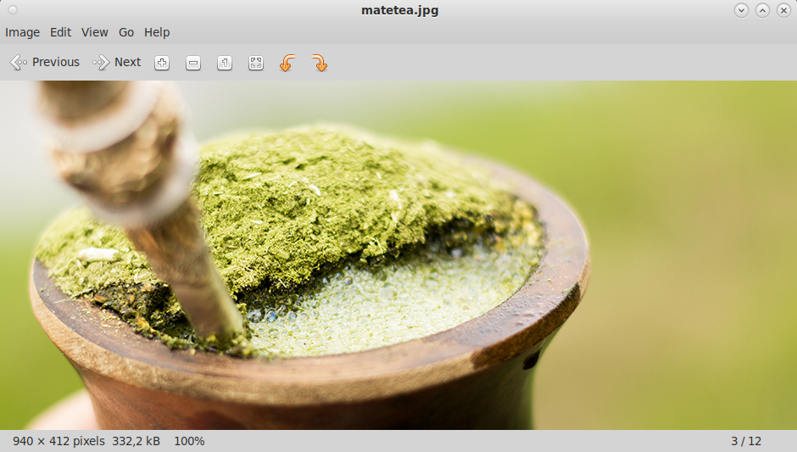Close the image viewer window
Screen dimensions: 797x452
coord(783,10)
